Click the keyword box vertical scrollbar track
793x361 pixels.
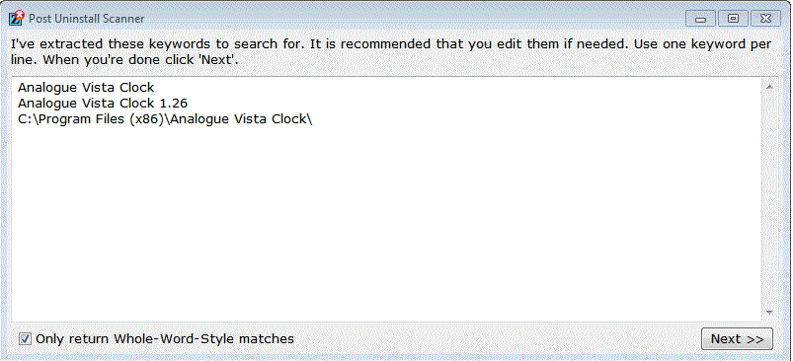(769, 200)
